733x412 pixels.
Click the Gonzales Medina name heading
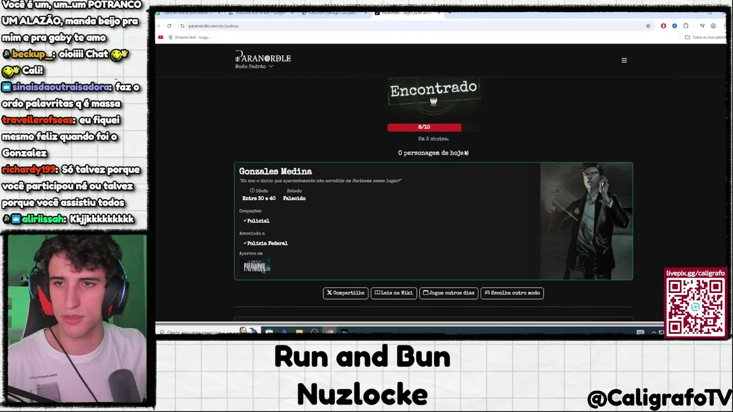tap(275, 171)
